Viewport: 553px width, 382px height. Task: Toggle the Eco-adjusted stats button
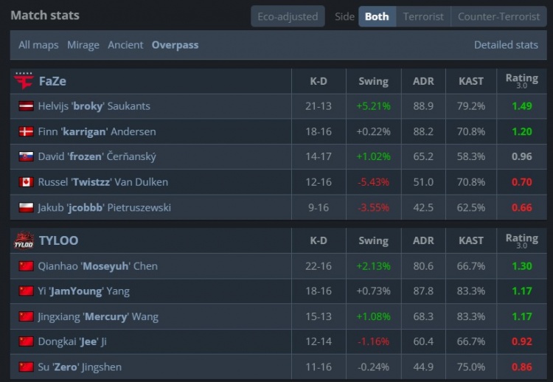pos(288,16)
